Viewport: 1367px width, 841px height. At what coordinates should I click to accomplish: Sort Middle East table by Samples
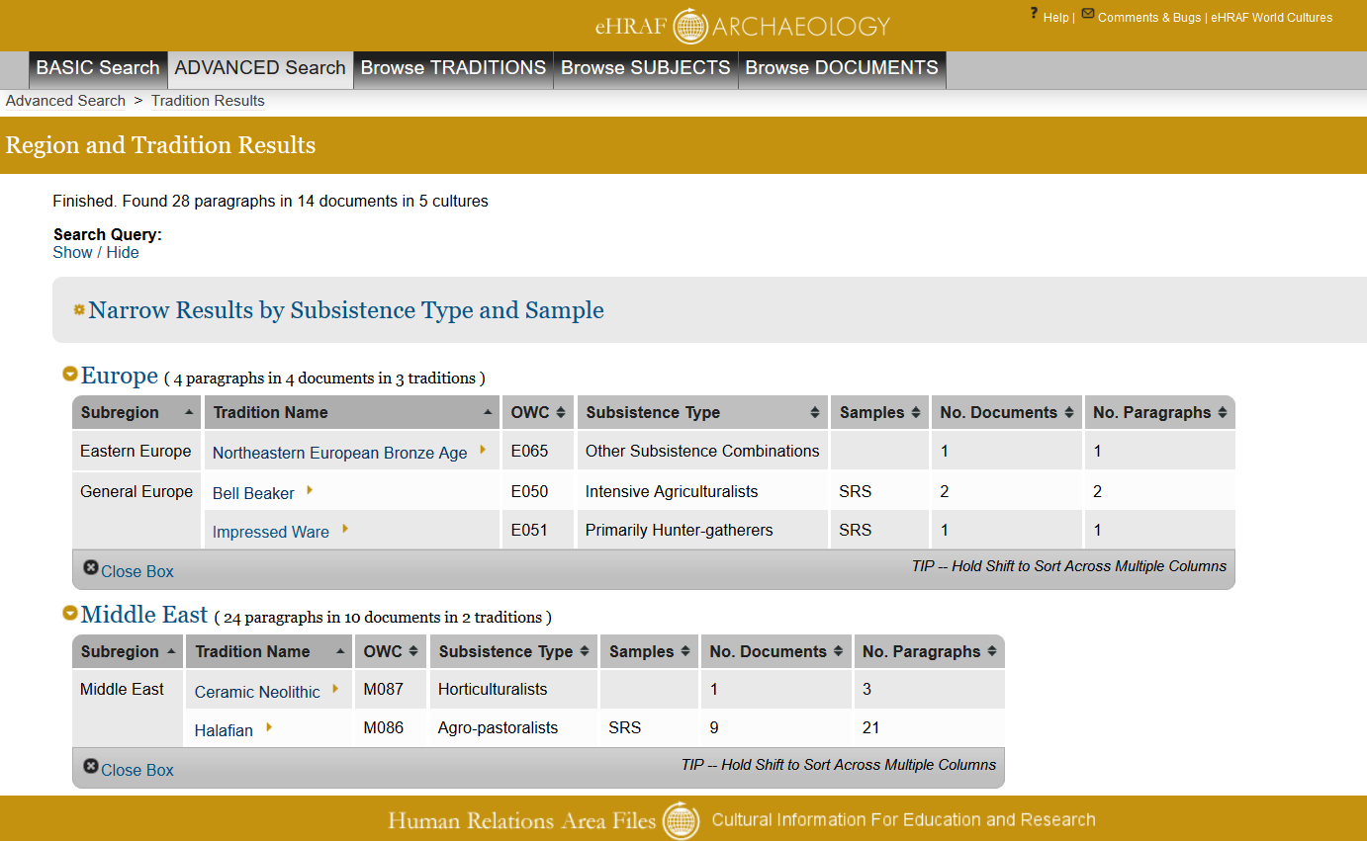[x=649, y=651]
